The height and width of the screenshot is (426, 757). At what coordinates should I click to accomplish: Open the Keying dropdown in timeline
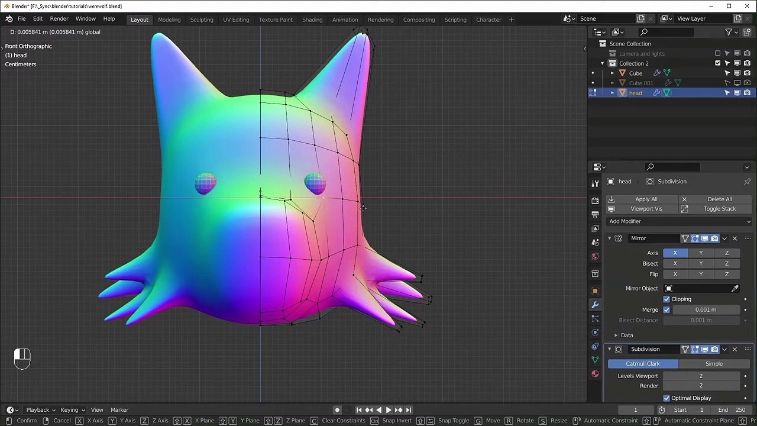(72, 410)
